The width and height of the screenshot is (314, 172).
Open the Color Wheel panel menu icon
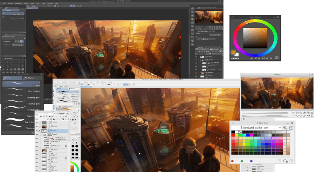pos(233,17)
